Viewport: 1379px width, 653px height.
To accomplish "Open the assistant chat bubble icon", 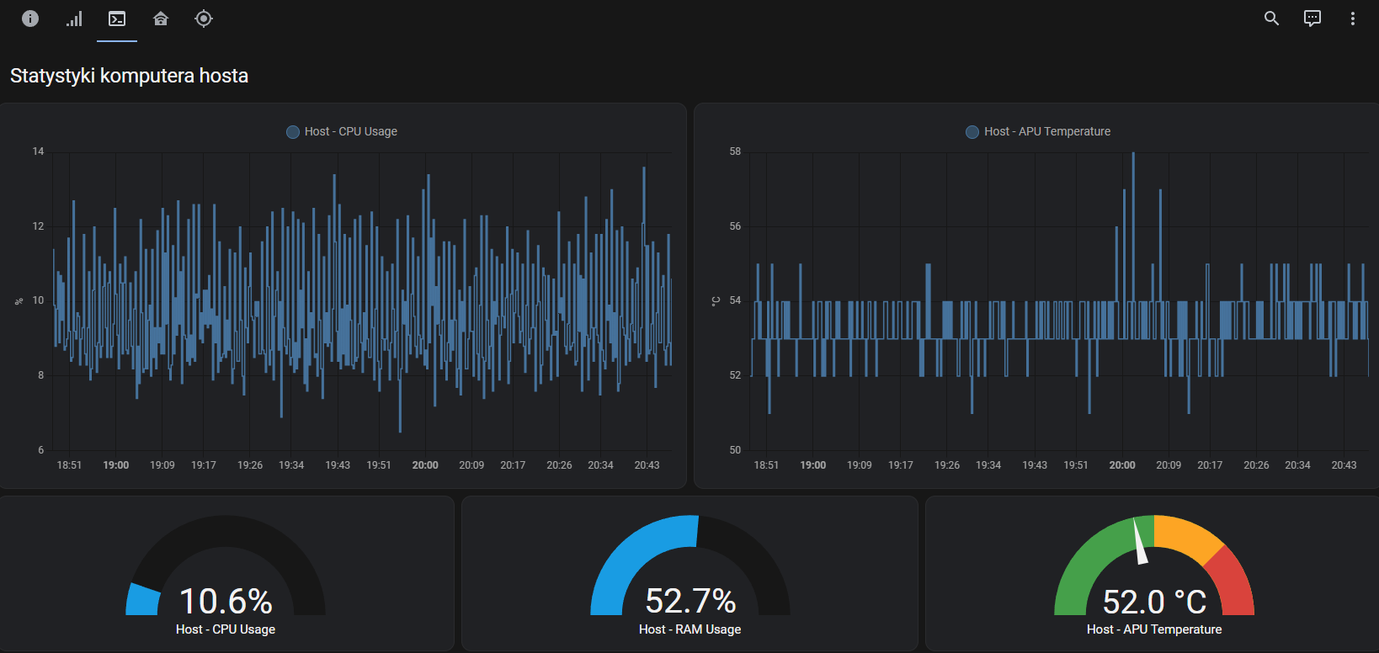I will (x=1312, y=19).
